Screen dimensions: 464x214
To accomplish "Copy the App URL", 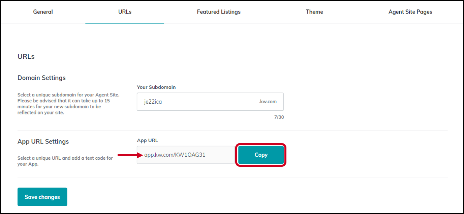I will 261,155.
